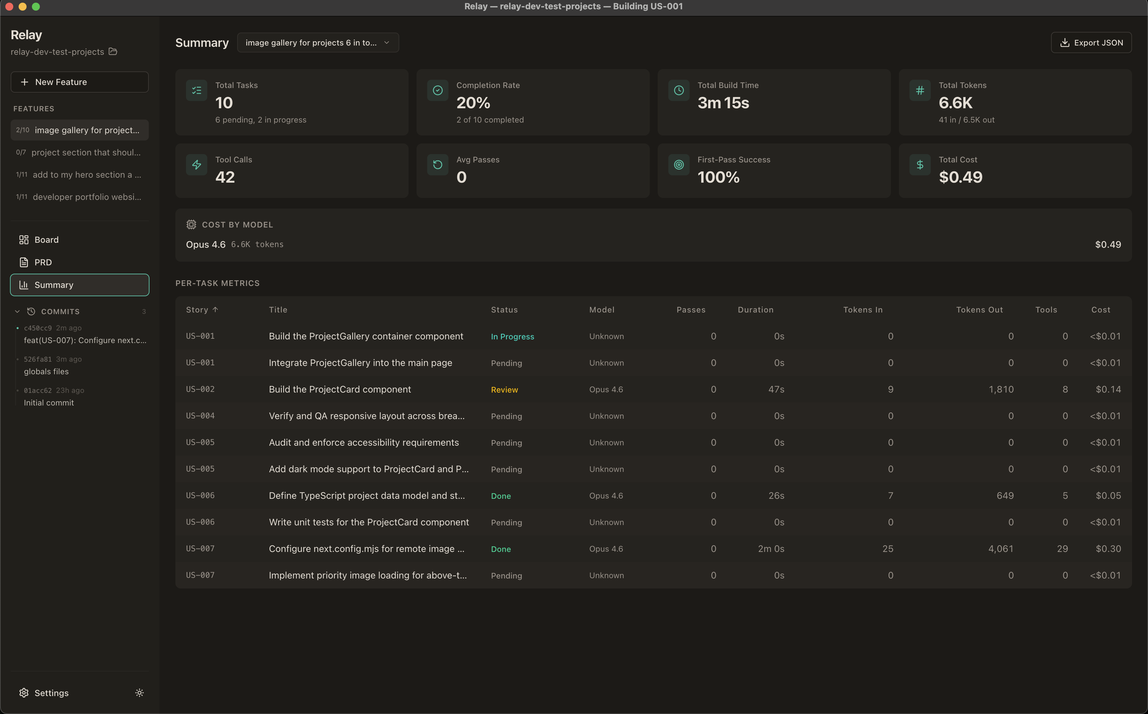Screen dimensions: 1148x714
Task: Click the clock icon on Total Build Time card
Action: point(679,90)
